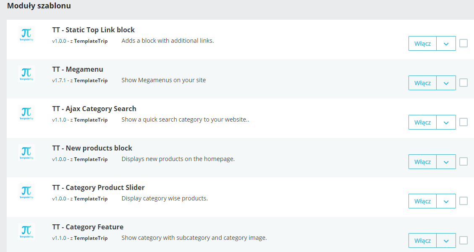
Task: Click Włącz for TT - New products block
Action: click(x=422, y=162)
